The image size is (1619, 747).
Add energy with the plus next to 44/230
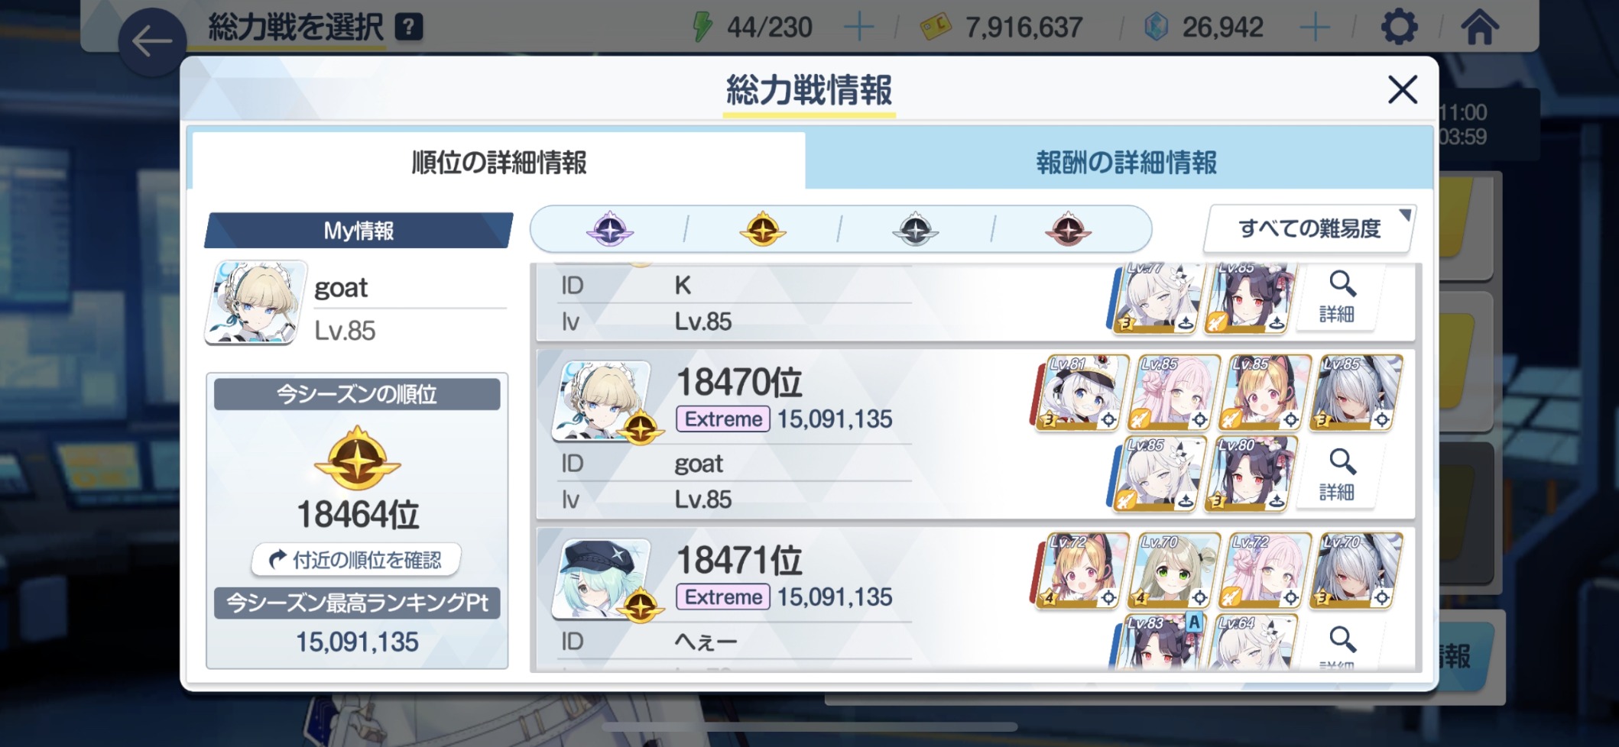pos(858,27)
